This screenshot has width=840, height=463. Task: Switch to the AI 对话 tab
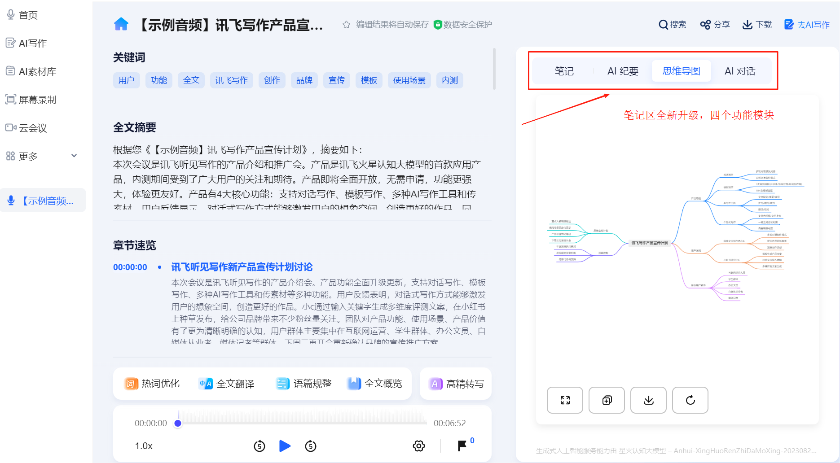click(740, 71)
